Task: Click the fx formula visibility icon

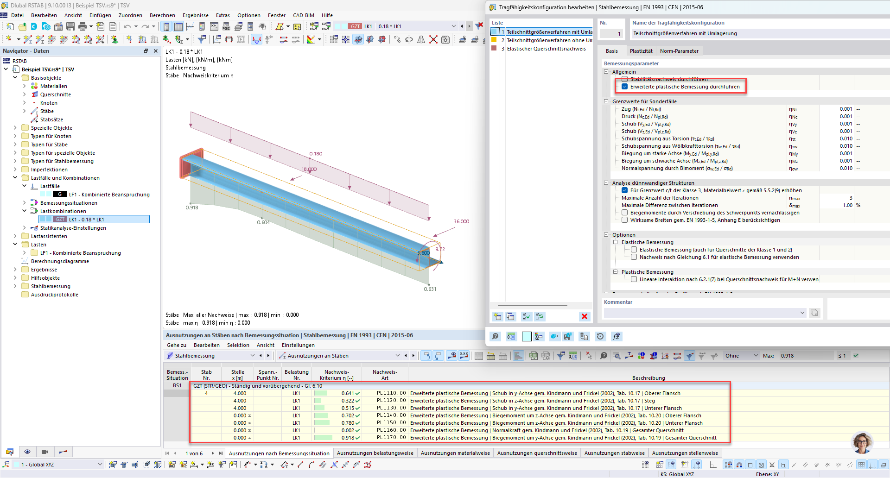Action: pos(616,336)
